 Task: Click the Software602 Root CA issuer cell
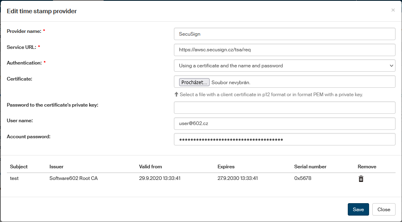[73, 179]
